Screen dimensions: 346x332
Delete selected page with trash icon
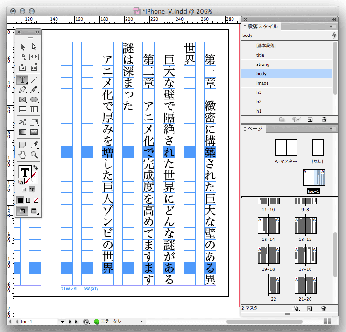(x=324, y=309)
